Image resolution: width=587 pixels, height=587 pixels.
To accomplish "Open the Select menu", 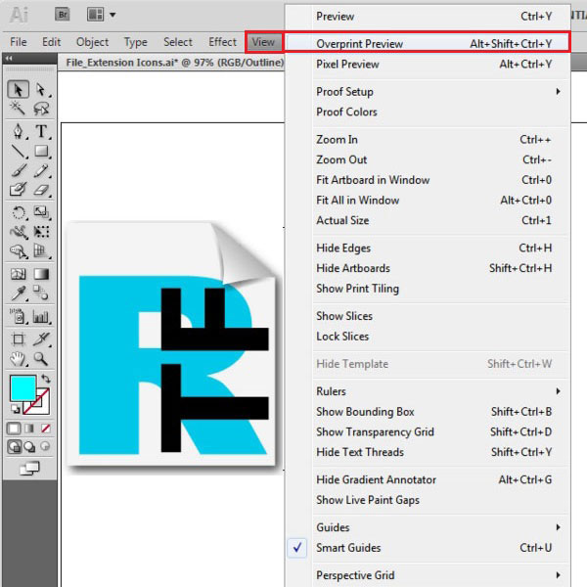I will [178, 42].
